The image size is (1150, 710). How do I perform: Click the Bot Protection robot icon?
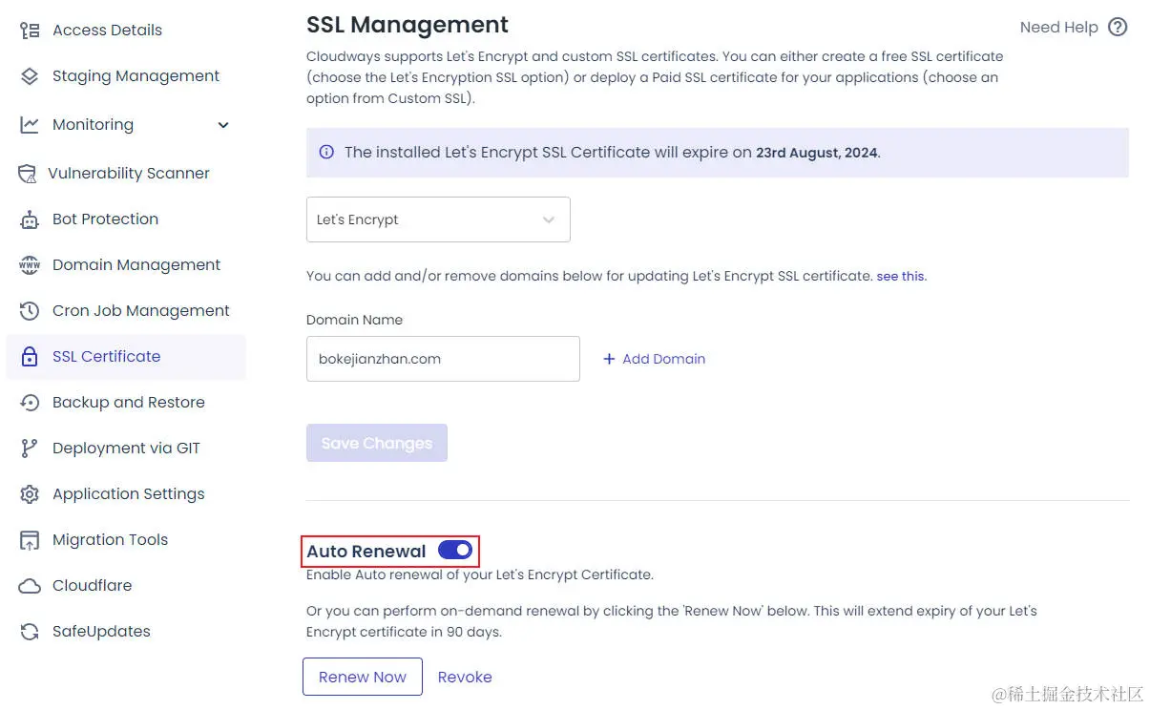tap(30, 219)
